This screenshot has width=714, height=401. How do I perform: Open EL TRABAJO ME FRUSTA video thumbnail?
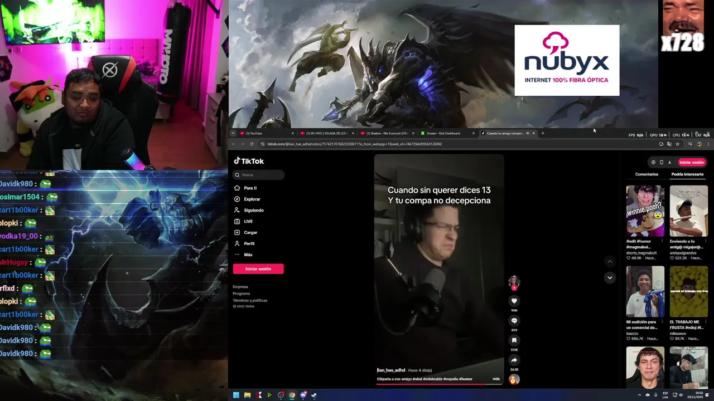click(689, 291)
